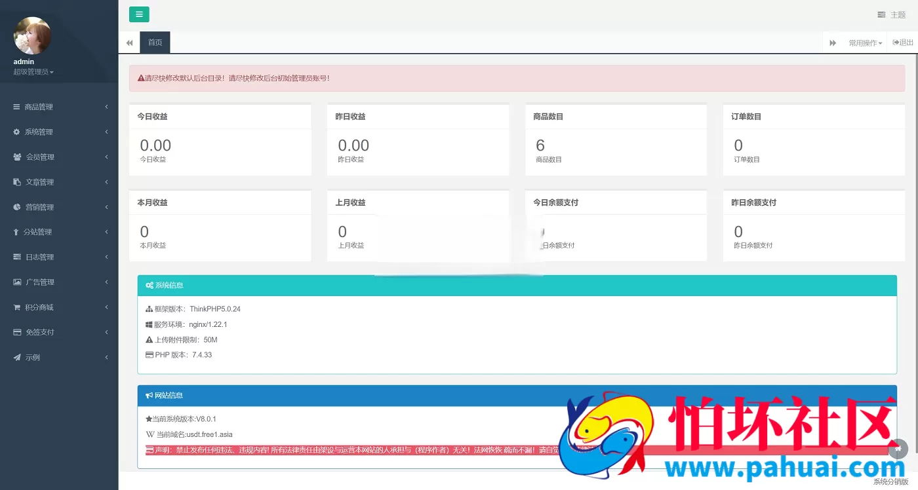Viewport: 918px width, 490px height.
Task: Click the 广告管理 image icon
Action: point(17,282)
